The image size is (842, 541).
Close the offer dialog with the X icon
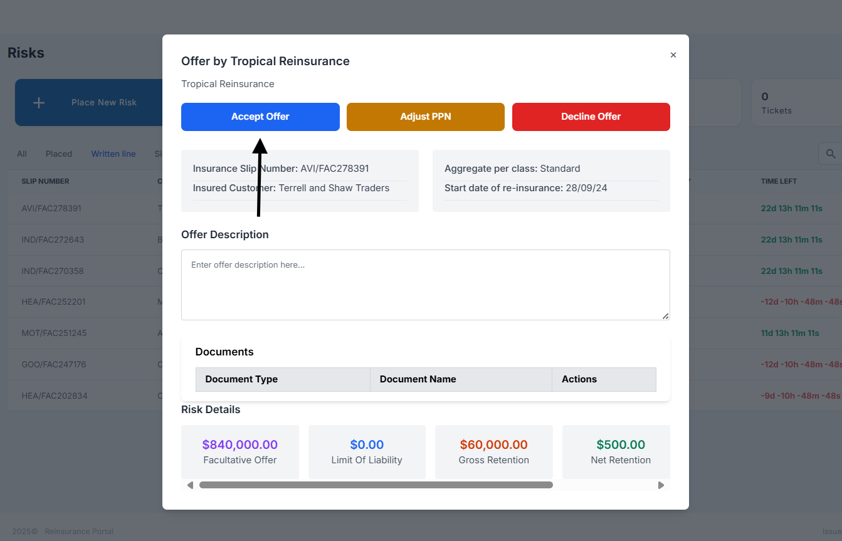tap(673, 55)
